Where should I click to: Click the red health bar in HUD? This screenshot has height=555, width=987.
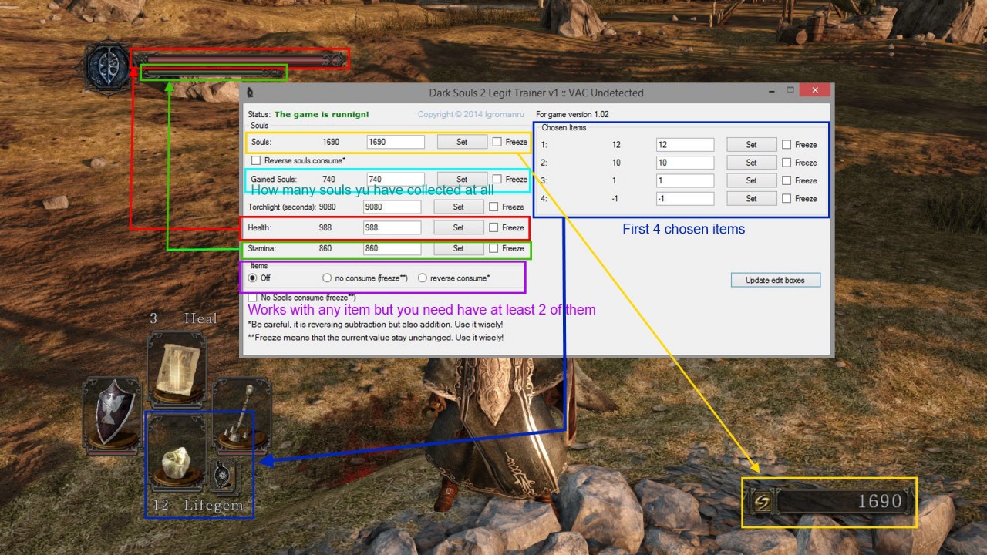[x=239, y=59]
